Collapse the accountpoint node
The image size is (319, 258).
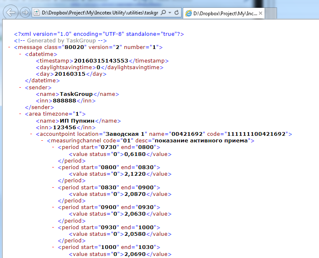click(x=31, y=134)
